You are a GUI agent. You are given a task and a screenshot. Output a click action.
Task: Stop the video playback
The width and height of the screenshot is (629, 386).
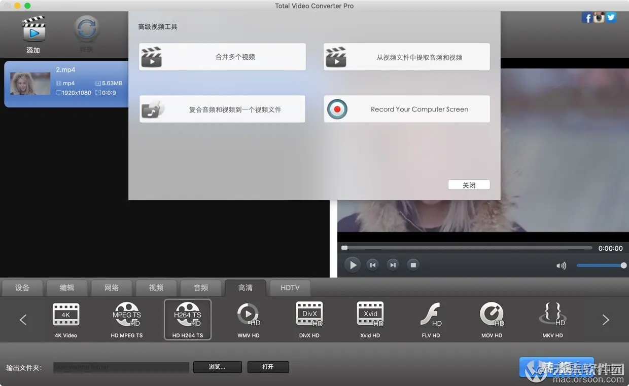[413, 265]
